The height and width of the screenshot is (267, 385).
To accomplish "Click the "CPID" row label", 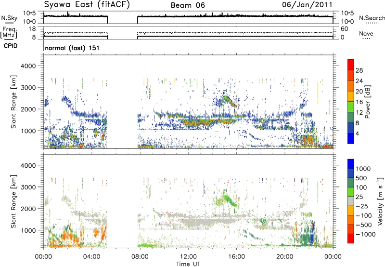I will coord(11,46).
